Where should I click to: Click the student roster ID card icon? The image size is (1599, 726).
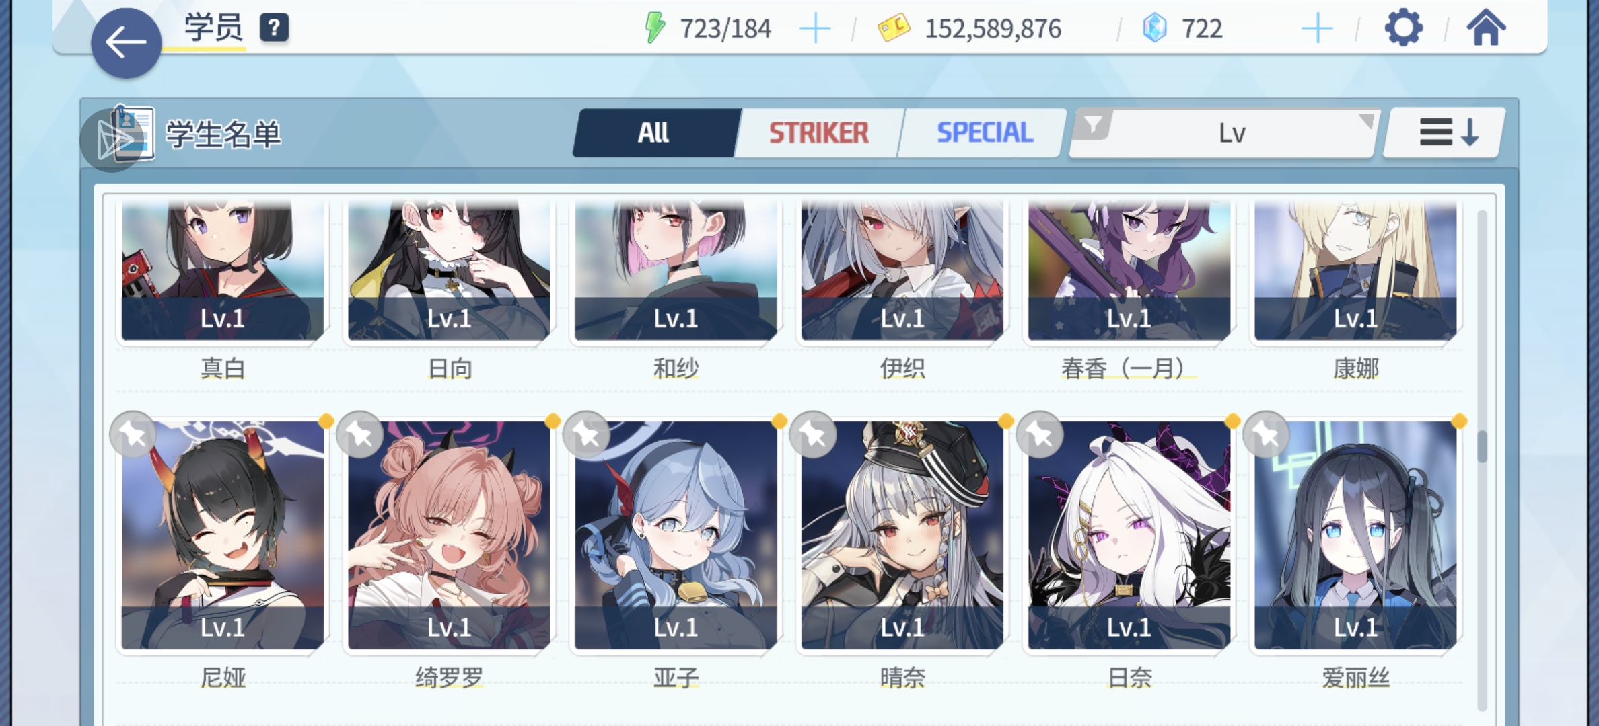click(133, 133)
